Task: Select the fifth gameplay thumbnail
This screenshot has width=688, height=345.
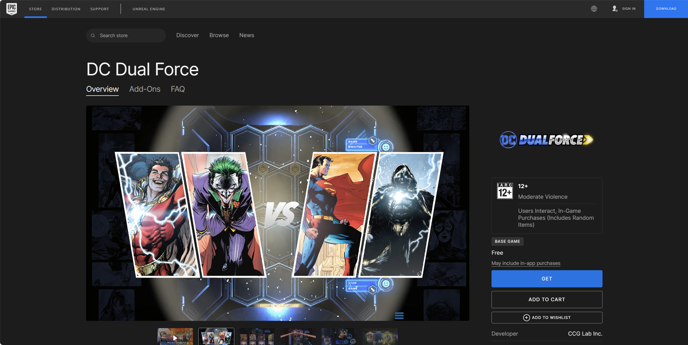Action: [339, 337]
